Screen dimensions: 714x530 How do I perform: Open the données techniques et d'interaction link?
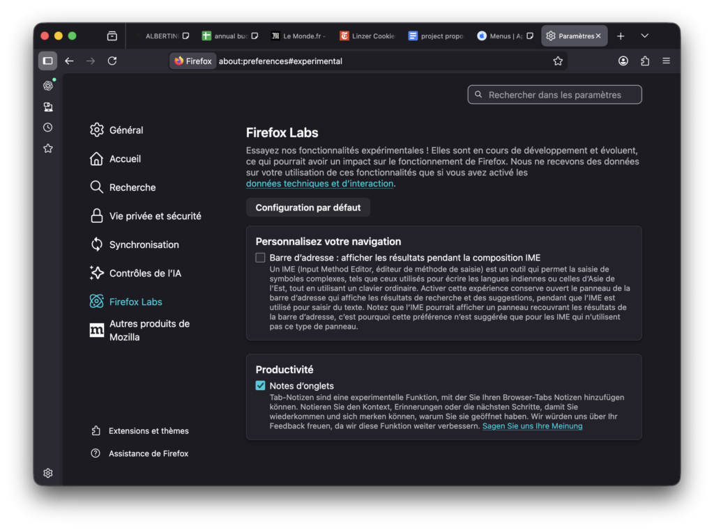[x=320, y=184]
